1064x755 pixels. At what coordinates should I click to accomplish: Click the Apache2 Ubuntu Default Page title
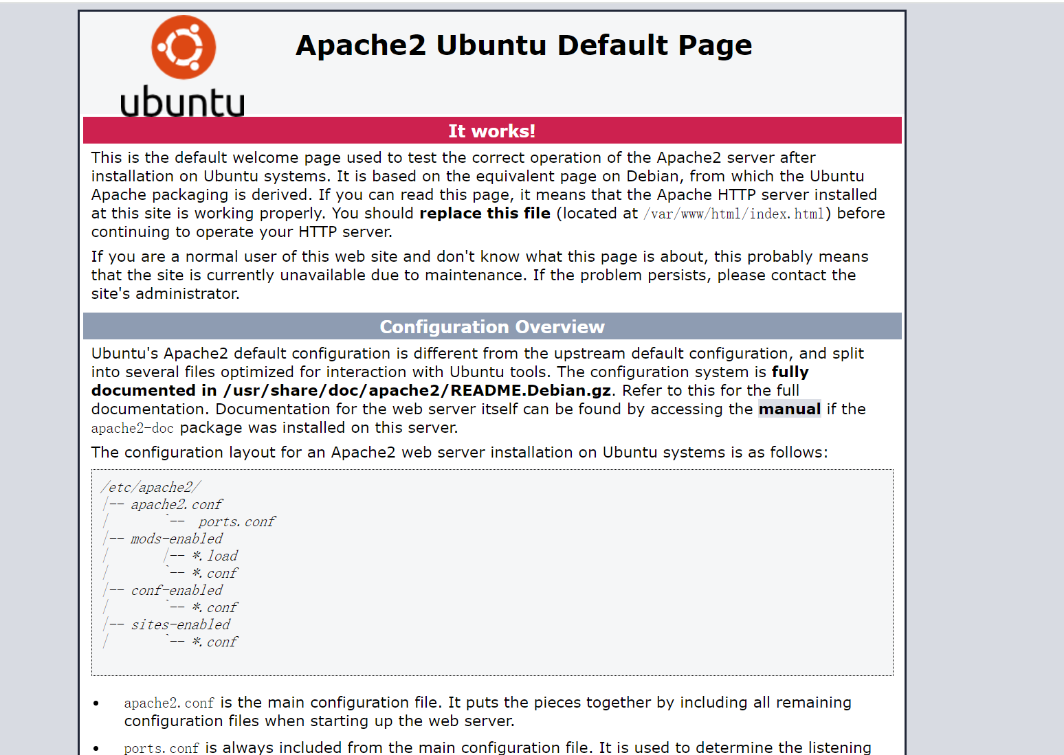524,45
